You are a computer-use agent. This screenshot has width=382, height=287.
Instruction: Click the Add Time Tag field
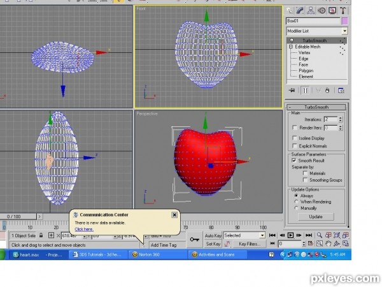(167, 245)
